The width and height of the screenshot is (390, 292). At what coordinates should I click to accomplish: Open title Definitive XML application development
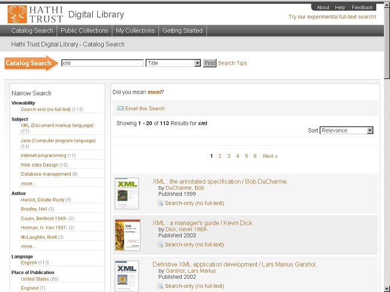(235, 264)
